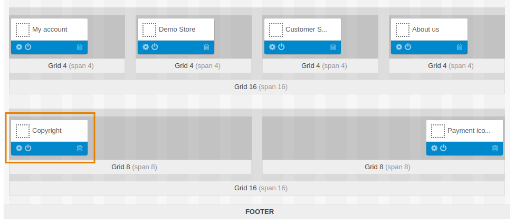Click trash icon on Copyright block

tap(80, 148)
